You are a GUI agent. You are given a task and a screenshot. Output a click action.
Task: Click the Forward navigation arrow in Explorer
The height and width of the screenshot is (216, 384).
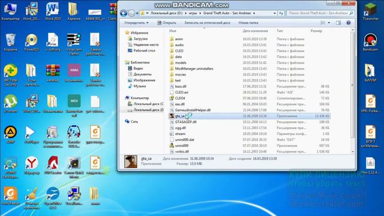(131, 13)
